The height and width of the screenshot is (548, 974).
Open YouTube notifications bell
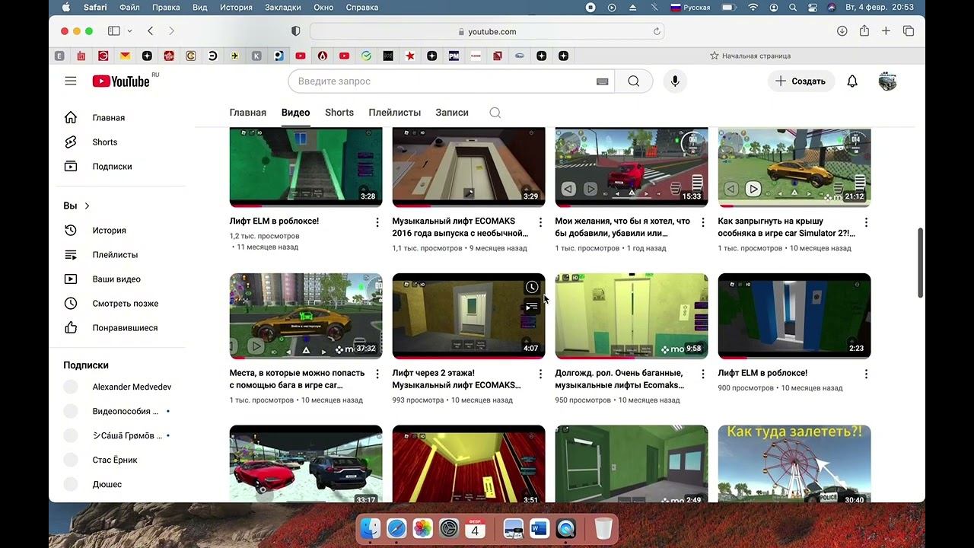852,81
